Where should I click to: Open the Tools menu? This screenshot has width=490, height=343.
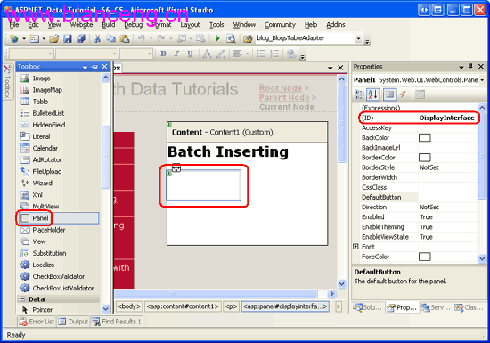pyautogui.click(x=216, y=25)
